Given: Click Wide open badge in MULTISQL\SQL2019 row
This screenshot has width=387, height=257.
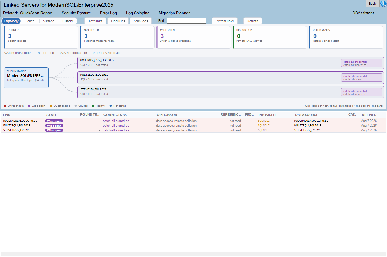Looking at the screenshot, I should 54,126.
